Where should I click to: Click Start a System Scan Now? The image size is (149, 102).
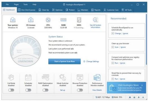click(x=64, y=62)
